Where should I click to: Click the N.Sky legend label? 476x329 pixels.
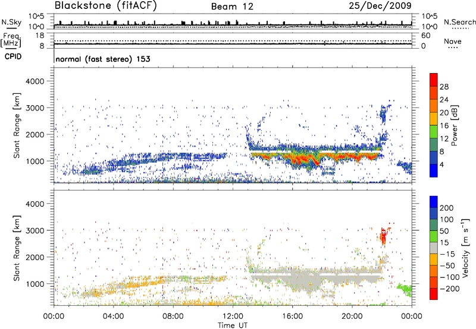(x=11, y=22)
